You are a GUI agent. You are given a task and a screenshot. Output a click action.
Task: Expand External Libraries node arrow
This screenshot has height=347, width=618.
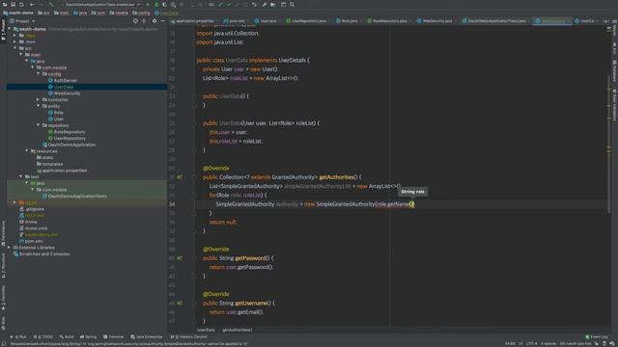tap(10, 248)
